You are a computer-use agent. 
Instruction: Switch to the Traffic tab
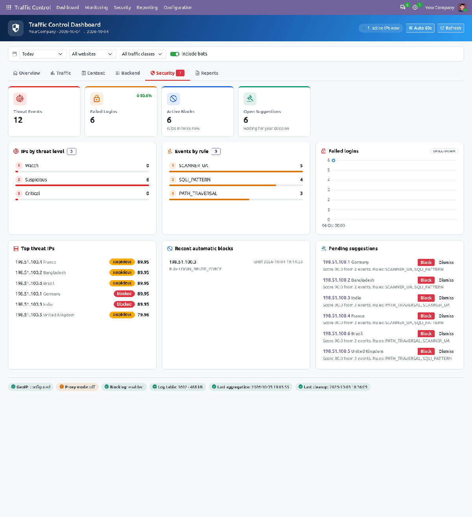click(x=61, y=73)
